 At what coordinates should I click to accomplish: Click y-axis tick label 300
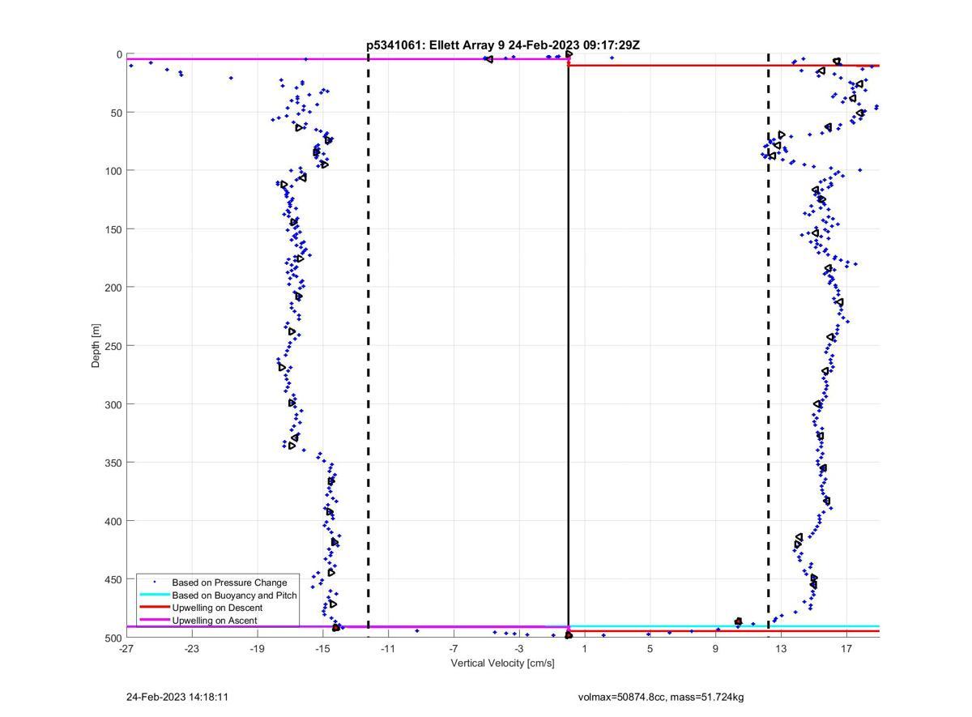point(114,404)
